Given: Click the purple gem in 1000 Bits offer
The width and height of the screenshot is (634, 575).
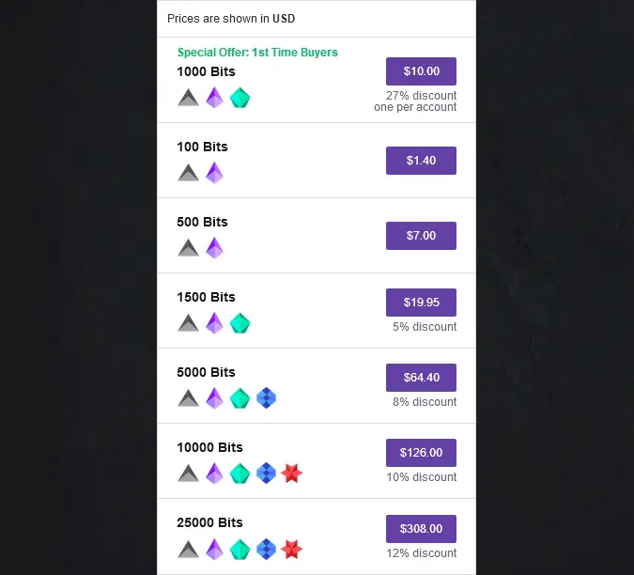Looking at the screenshot, I should coord(214,98).
